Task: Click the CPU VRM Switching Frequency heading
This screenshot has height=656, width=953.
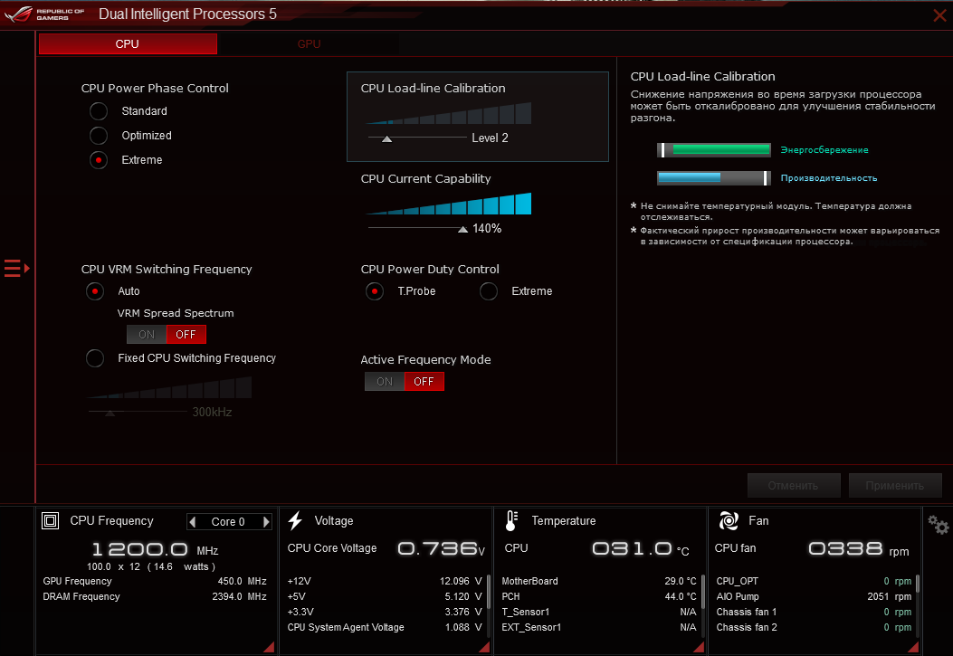Action: pyautogui.click(x=167, y=269)
